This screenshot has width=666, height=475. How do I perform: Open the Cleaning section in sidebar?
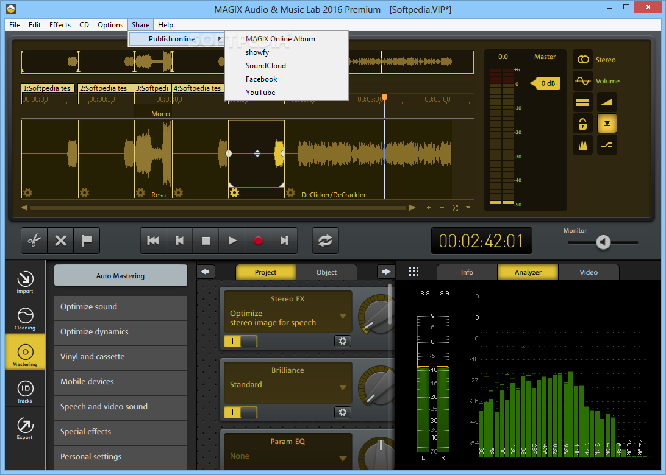pyautogui.click(x=24, y=318)
